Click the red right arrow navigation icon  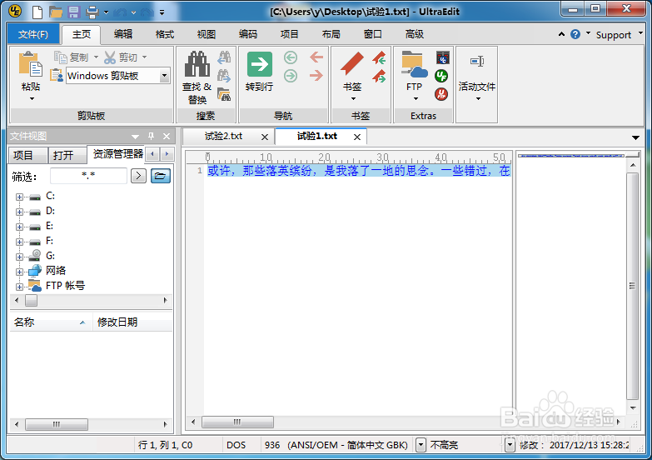(x=316, y=75)
